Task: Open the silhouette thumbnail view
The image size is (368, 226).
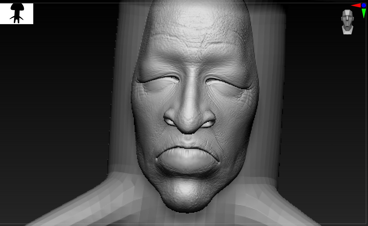Action: (17, 13)
